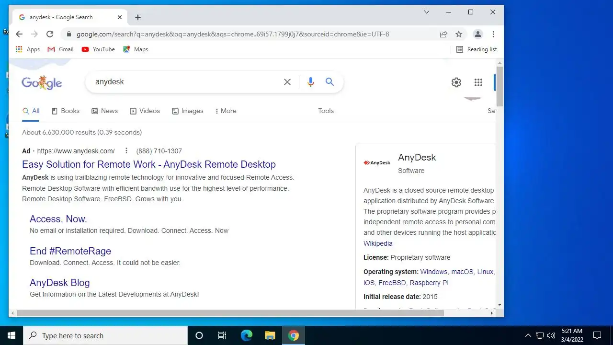Open Task View on taskbar

pyautogui.click(x=222, y=335)
